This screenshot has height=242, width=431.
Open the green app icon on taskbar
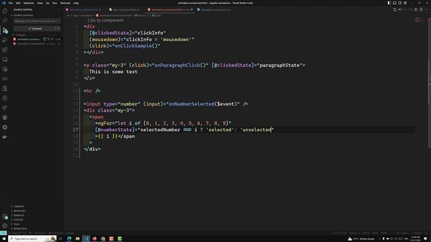pyautogui.click(x=120, y=239)
